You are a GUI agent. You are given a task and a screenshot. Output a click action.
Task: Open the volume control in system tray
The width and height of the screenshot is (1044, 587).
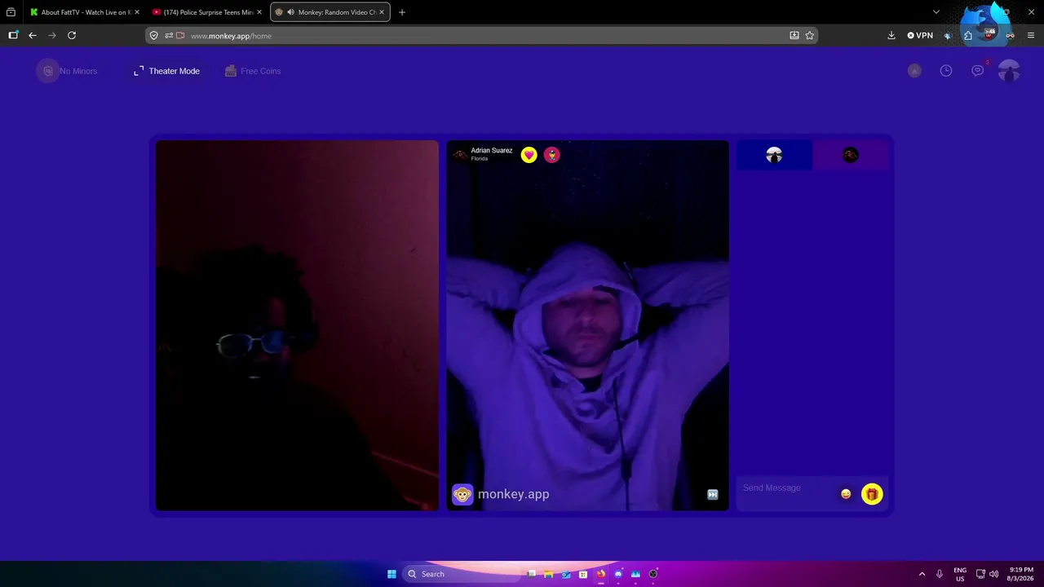993,574
